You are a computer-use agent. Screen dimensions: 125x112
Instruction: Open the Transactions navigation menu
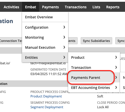[x=76, y=7]
